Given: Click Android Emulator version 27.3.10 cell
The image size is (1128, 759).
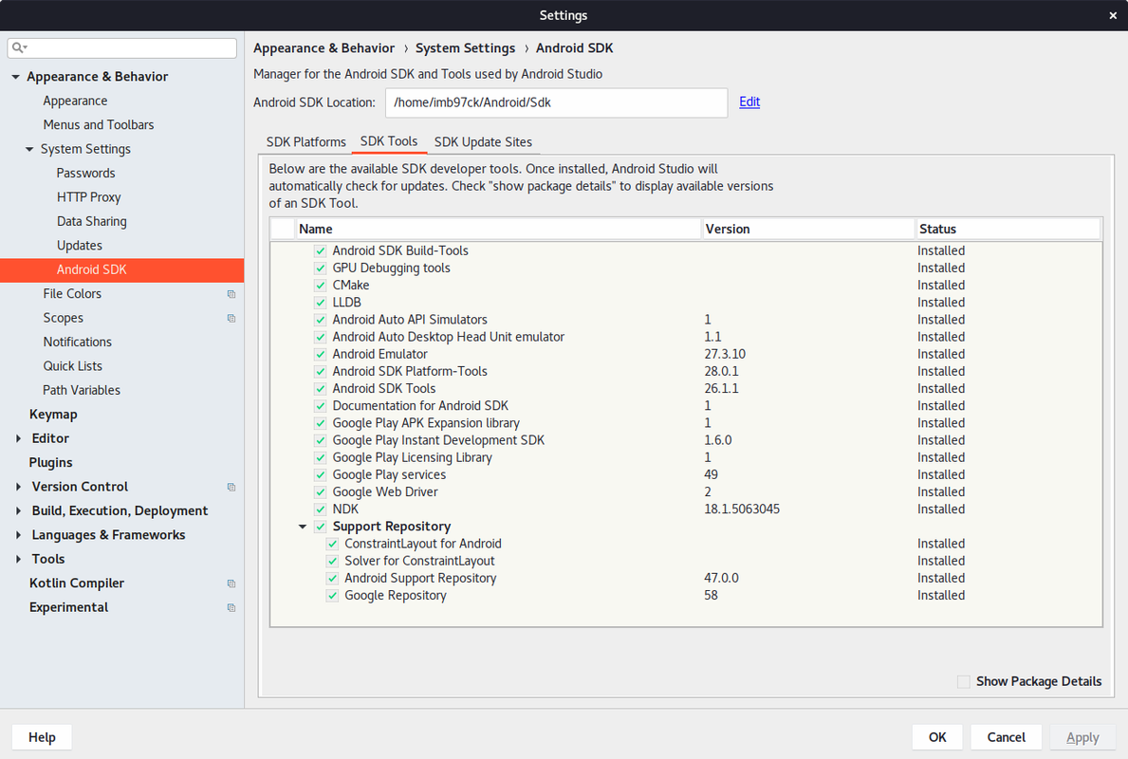Looking at the screenshot, I should point(725,354).
